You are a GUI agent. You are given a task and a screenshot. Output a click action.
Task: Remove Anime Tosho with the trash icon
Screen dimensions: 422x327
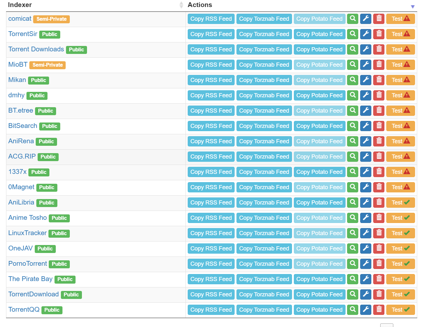click(379, 218)
